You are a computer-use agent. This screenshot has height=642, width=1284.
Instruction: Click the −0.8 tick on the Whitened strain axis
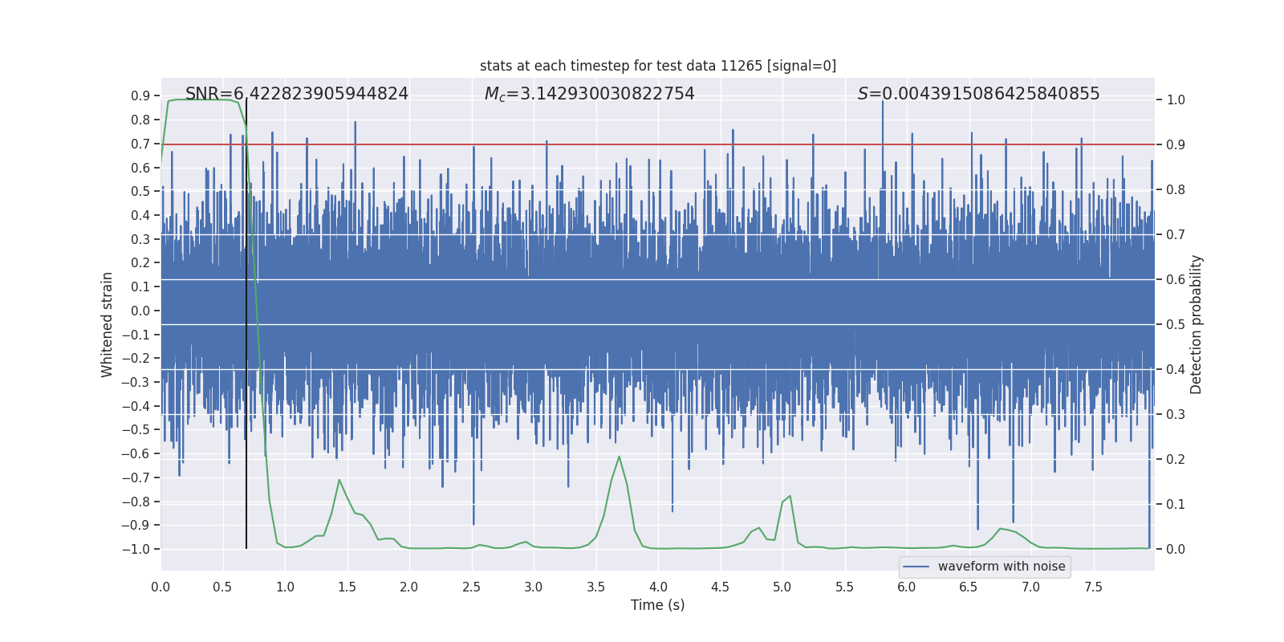tap(136, 502)
